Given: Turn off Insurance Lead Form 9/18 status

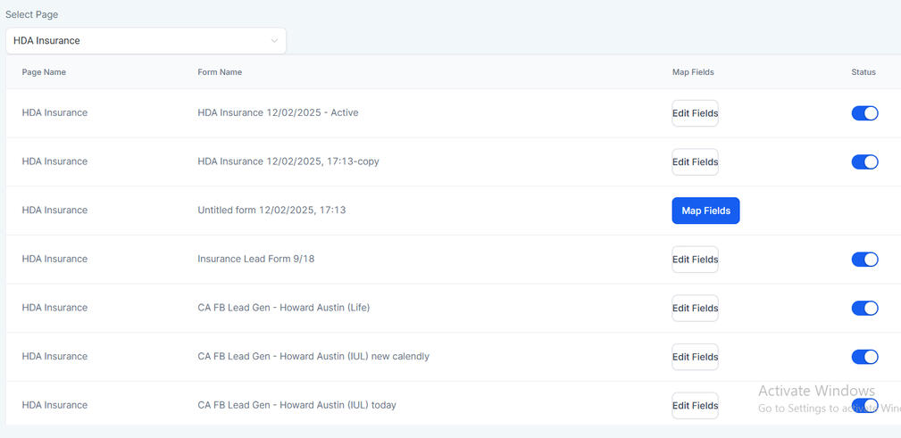Looking at the screenshot, I should pyautogui.click(x=864, y=260).
